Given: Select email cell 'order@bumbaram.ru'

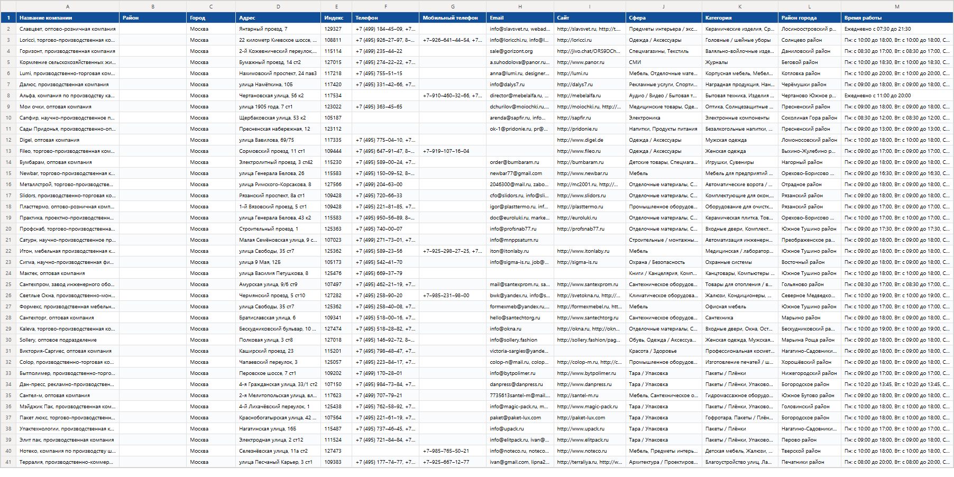Looking at the screenshot, I should [x=520, y=162].
